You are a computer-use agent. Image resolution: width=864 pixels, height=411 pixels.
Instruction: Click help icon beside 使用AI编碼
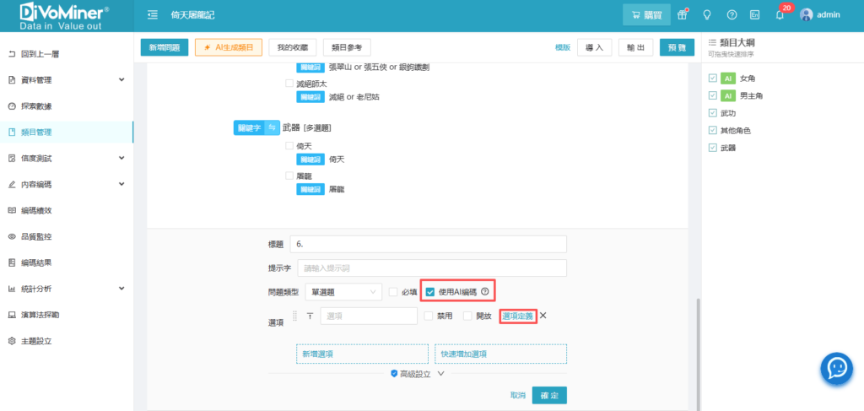pyautogui.click(x=485, y=292)
